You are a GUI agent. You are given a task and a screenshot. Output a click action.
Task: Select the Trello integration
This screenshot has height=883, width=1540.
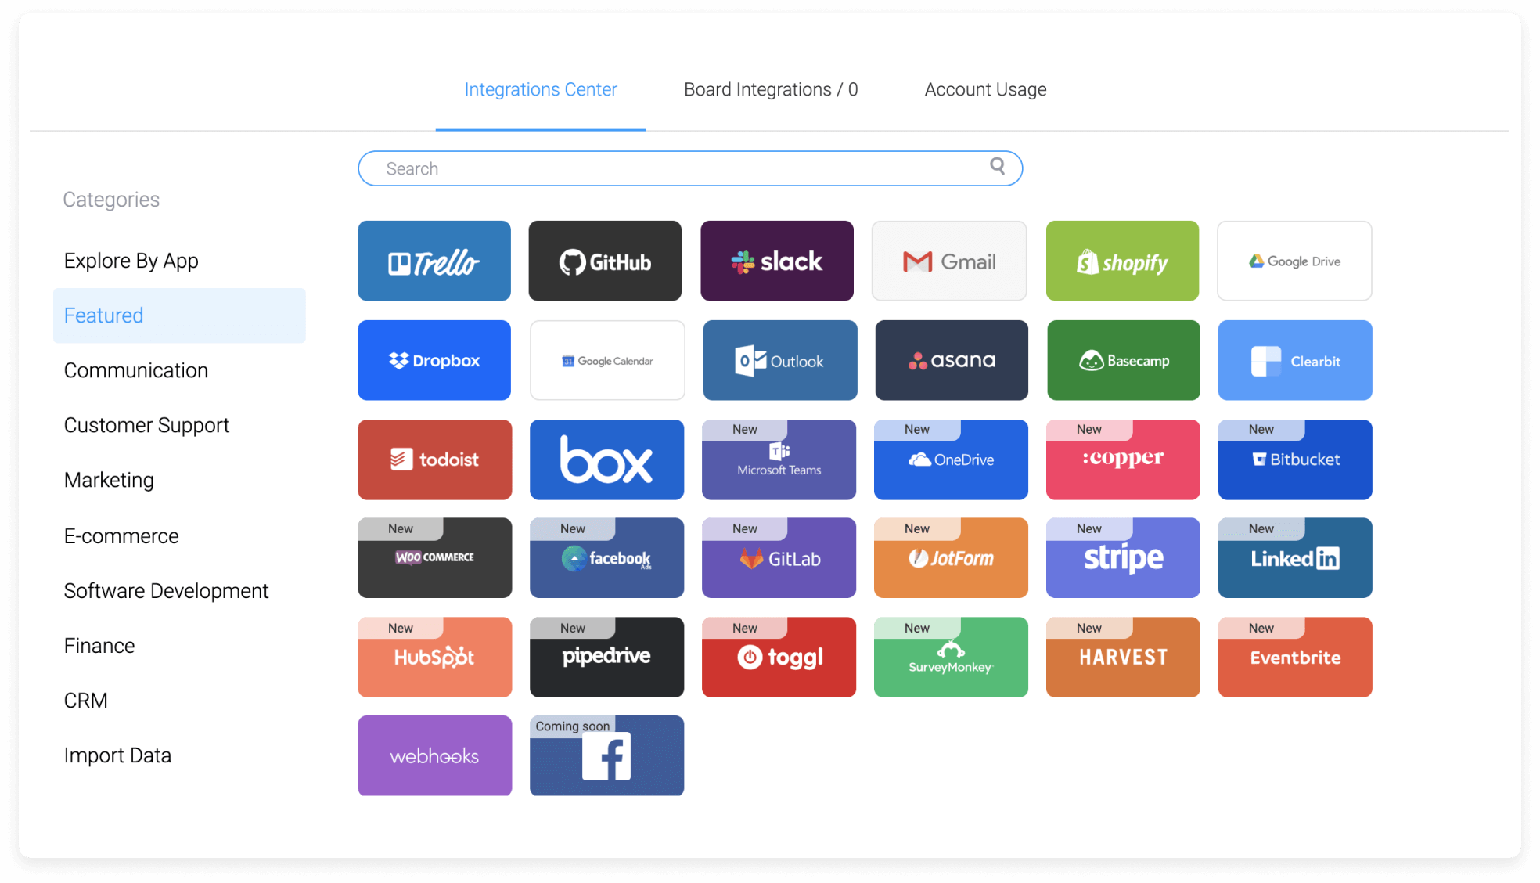pyautogui.click(x=436, y=261)
